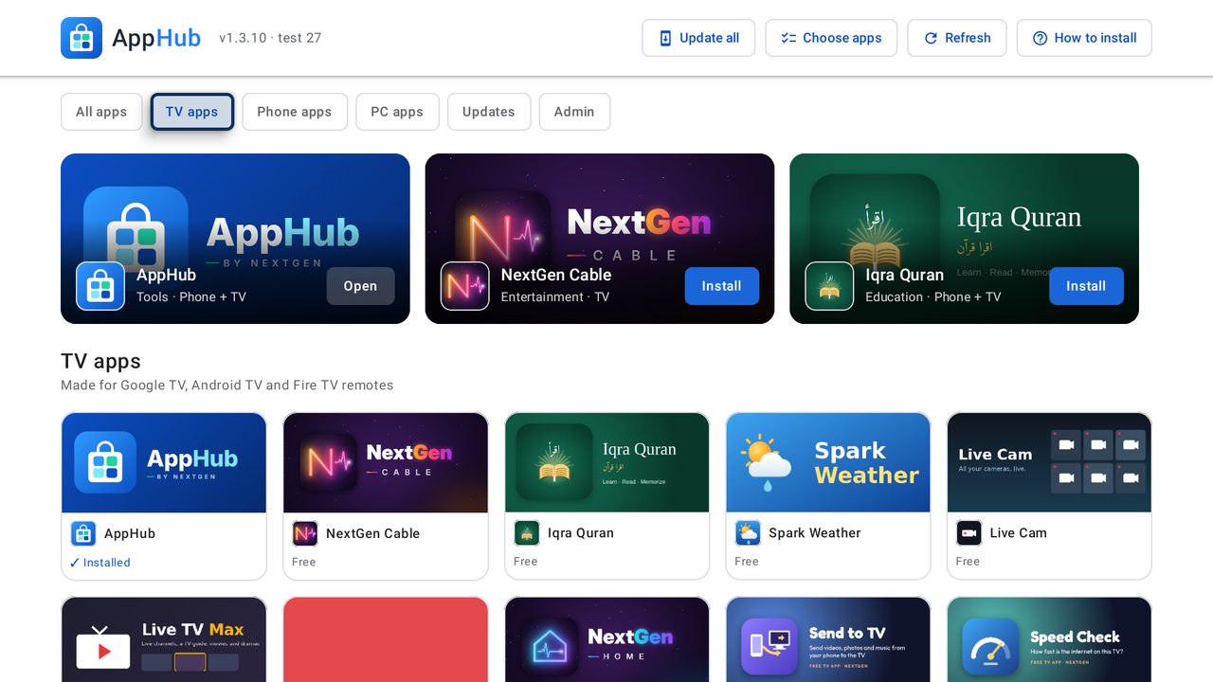Tap the small Live Cam camera icon beside its name
Image resolution: width=1213 pixels, height=682 pixels.
point(969,533)
